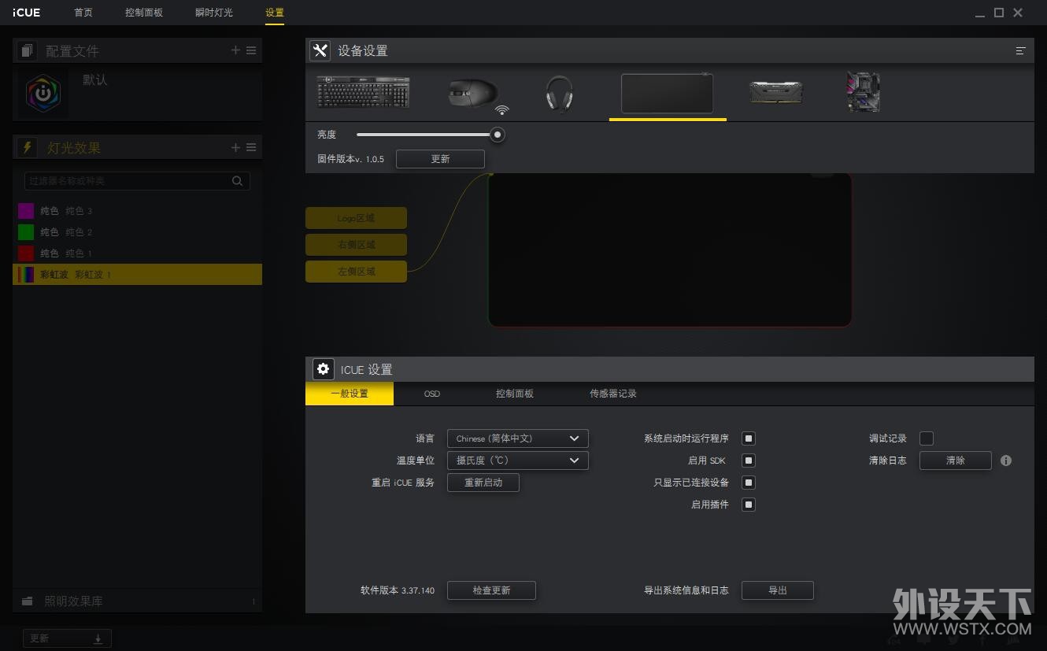
Task: Click purple swatch of 纯色 3
Action: click(26, 211)
